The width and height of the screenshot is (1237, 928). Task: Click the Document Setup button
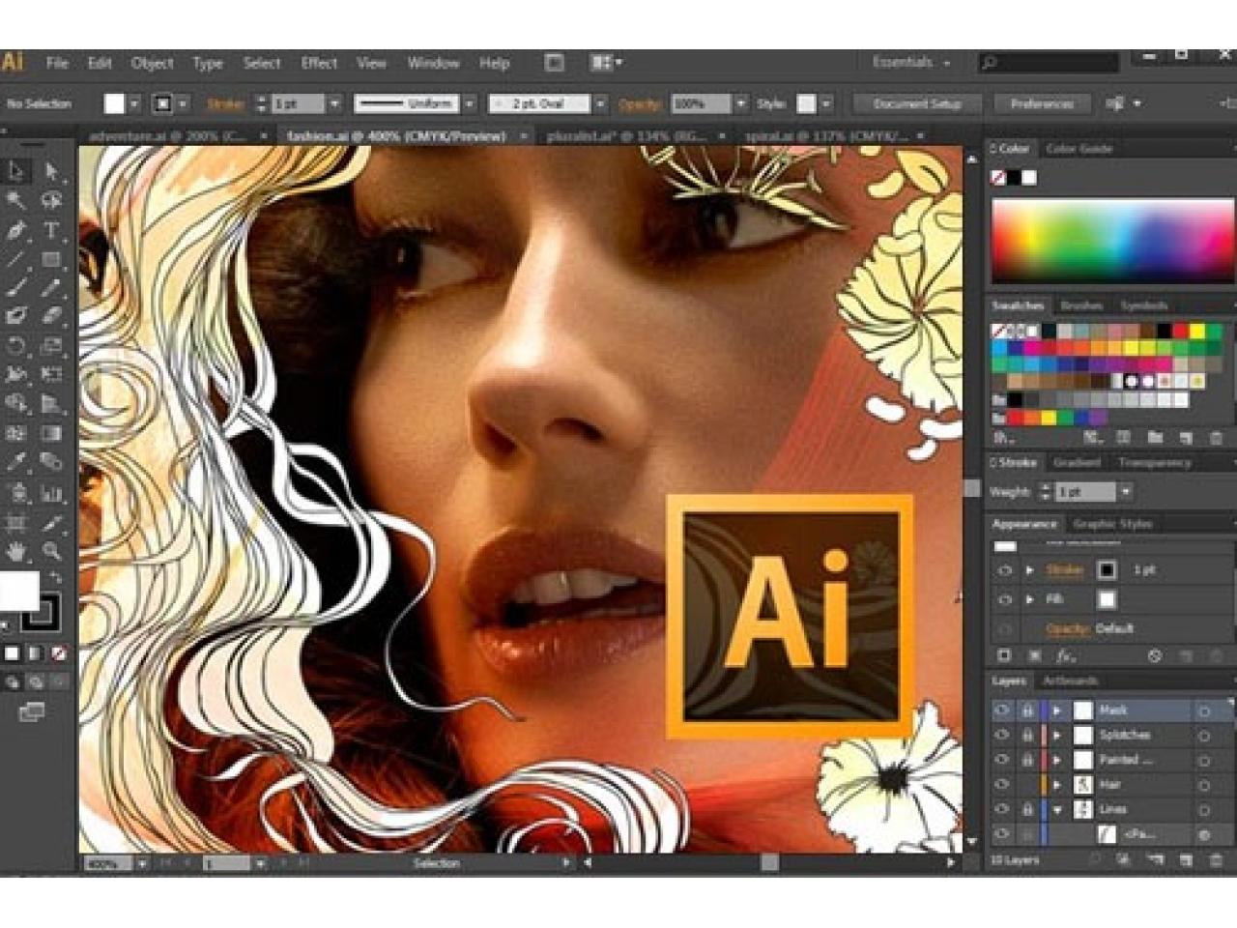[917, 103]
